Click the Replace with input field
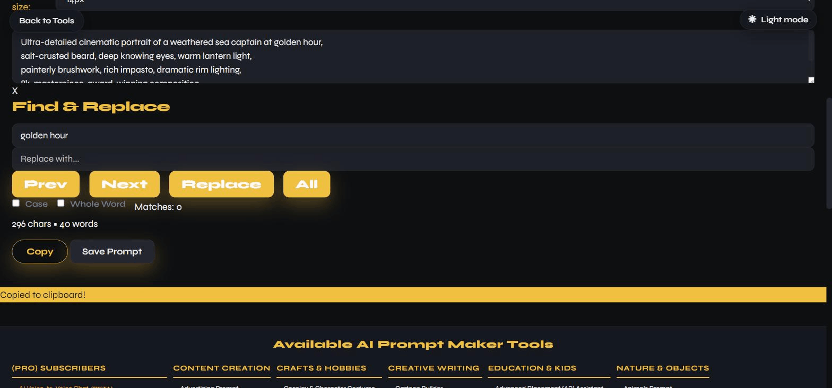This screenshot has height=388, width=832. pyautogui.click(x=413, y=159)
